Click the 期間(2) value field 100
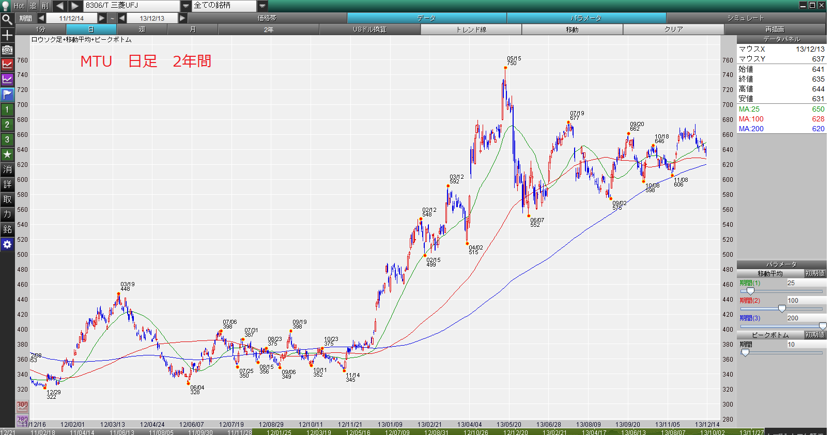 [x=806, y=301]
